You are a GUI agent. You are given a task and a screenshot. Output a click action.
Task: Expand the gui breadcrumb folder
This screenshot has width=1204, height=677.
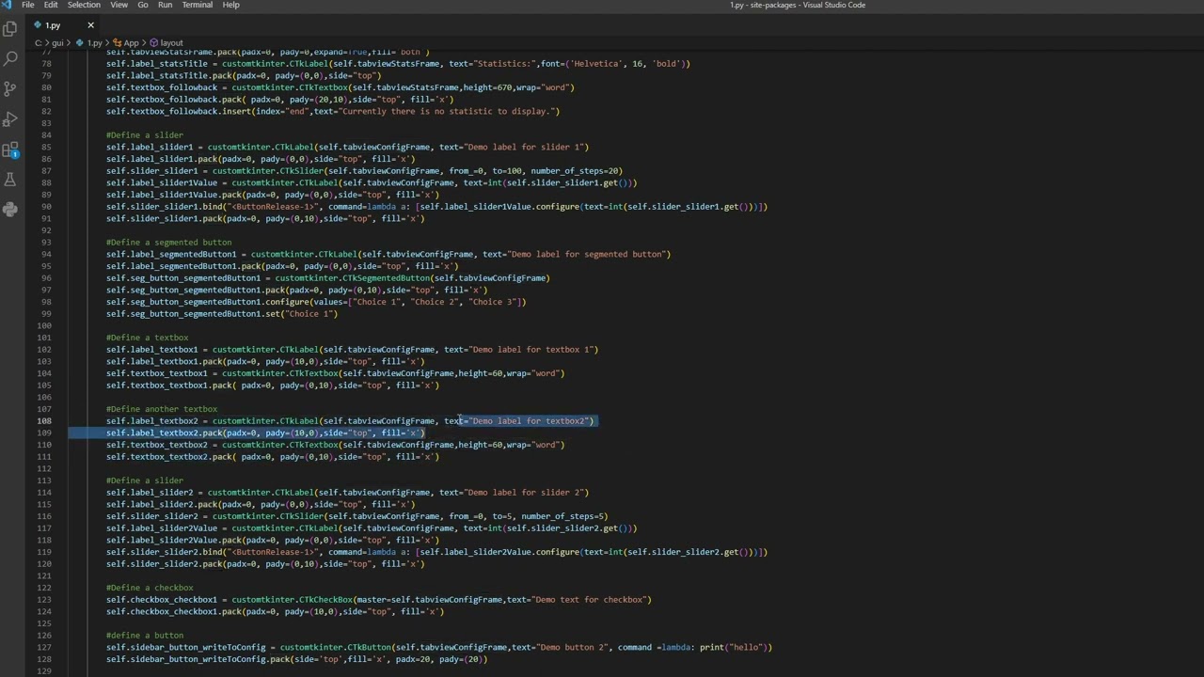pyautogui.click(x=57, y=43)
